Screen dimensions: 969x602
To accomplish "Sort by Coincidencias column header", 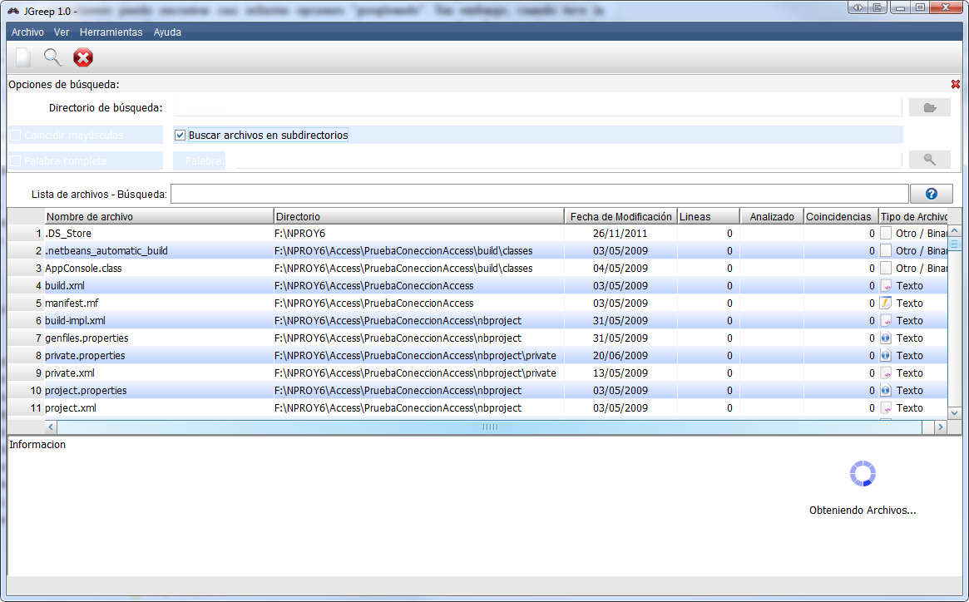I will click(841, 216).
